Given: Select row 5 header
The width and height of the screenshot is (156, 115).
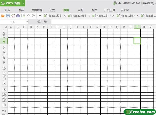Looking at the screenshot, I should 4,47.
